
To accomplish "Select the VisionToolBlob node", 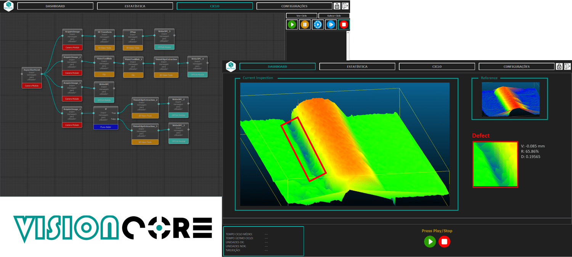I will [104, 67].
